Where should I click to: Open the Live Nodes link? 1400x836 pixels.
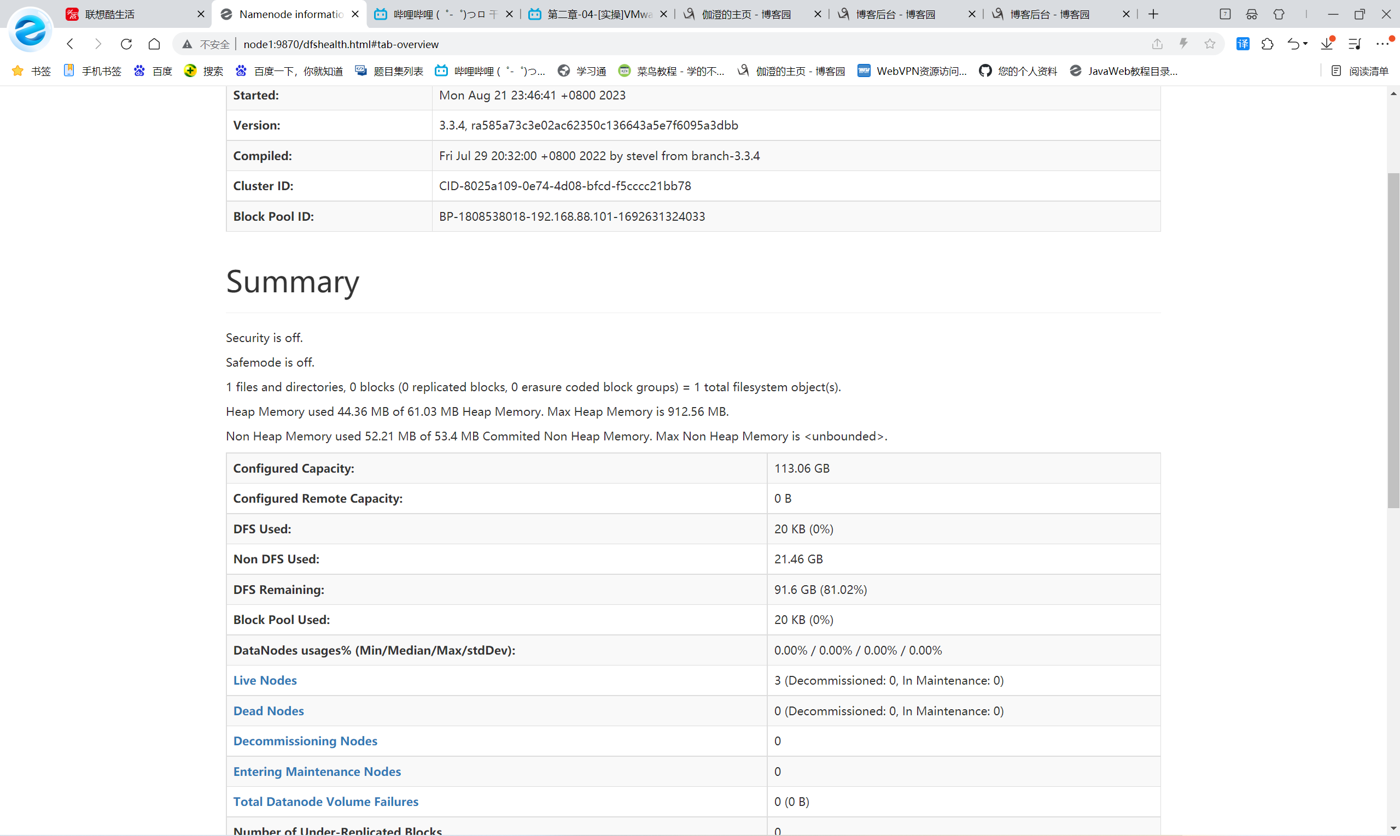click(x=265, y=680)
